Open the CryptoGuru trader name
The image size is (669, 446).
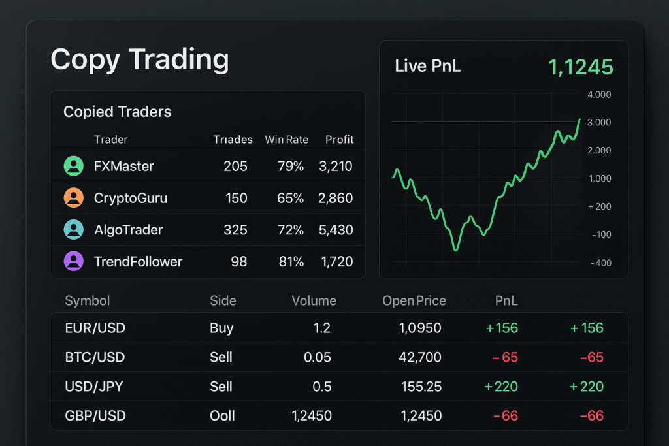(x=131, y=198)
